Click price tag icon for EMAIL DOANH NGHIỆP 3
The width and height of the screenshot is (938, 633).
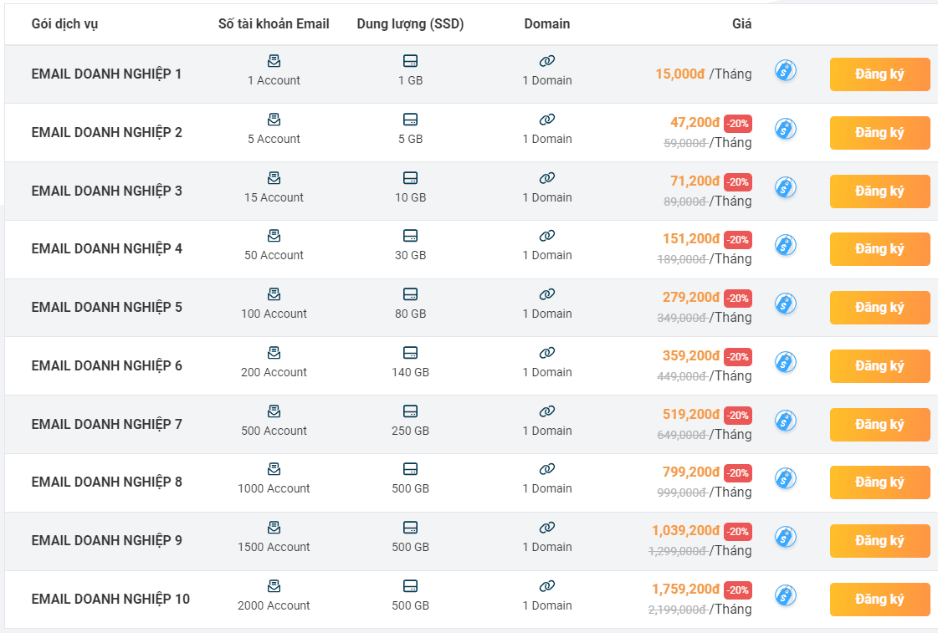point(786,187)
